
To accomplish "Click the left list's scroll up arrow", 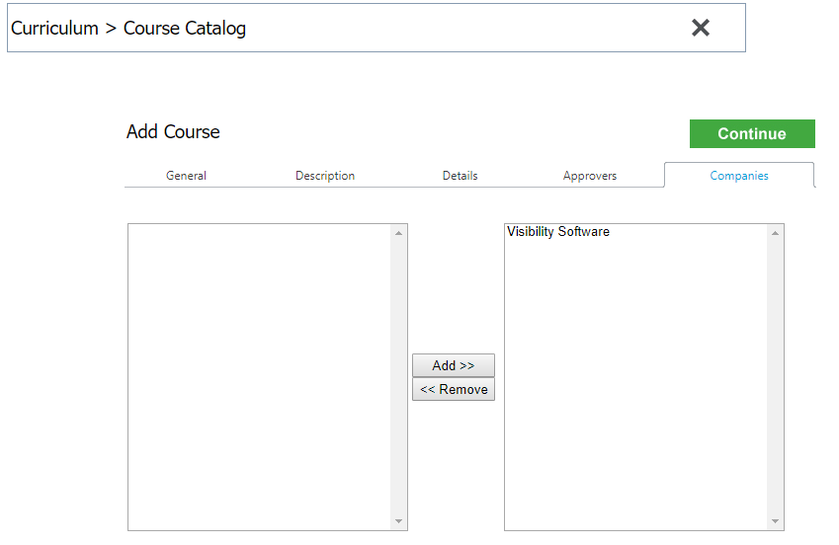I will pos(398,233).
